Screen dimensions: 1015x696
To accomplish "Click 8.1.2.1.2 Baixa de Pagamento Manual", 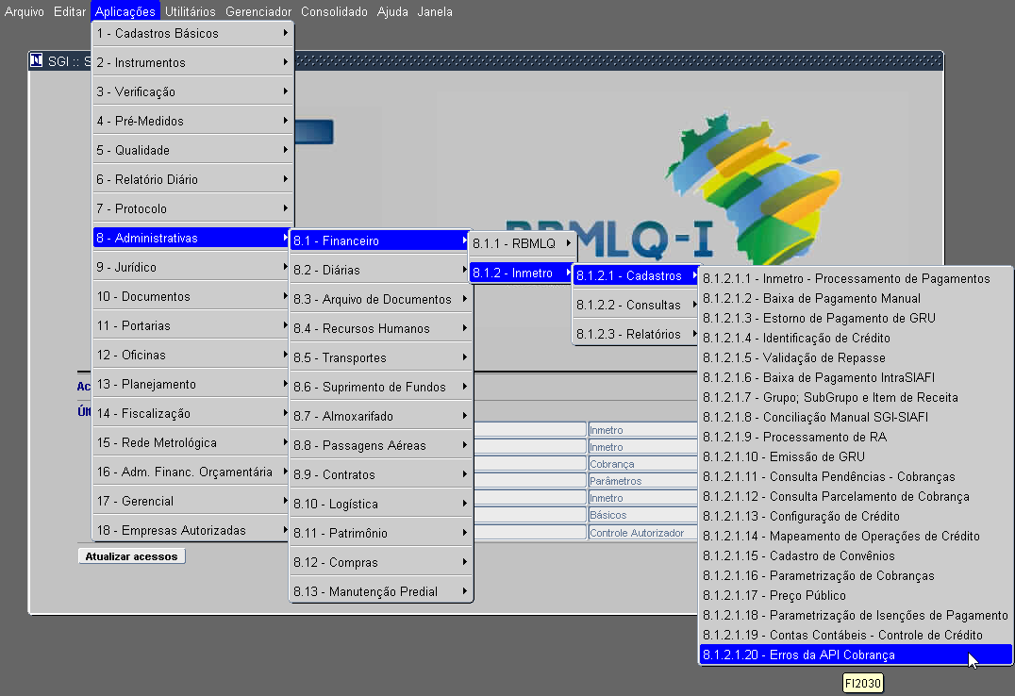I will (856, 298).
